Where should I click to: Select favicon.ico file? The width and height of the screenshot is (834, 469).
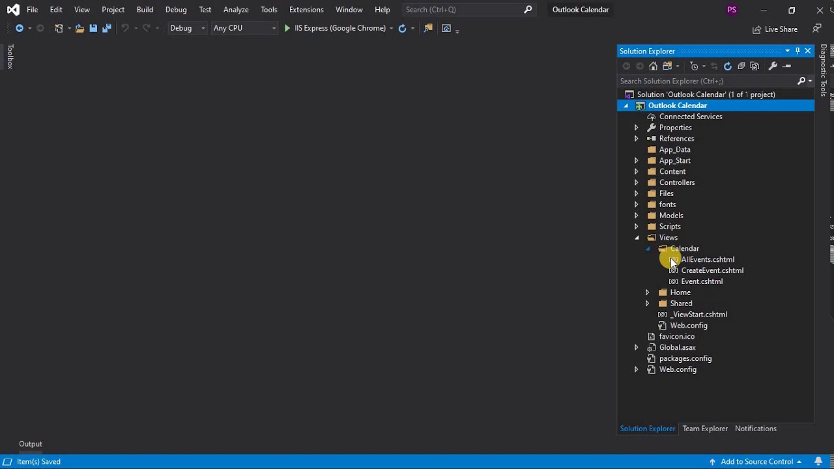pos(677,337)
